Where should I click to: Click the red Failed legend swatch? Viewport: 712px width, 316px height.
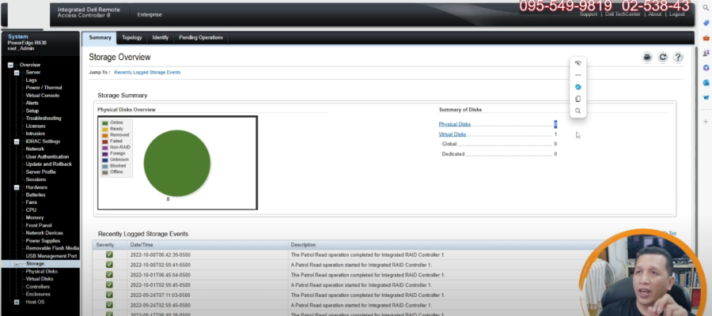105,141
